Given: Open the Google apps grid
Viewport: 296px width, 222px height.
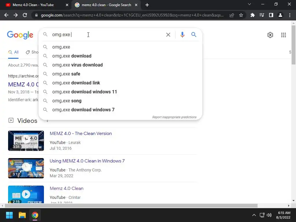Looking at the screenshot, I should [x=284, y=35].
